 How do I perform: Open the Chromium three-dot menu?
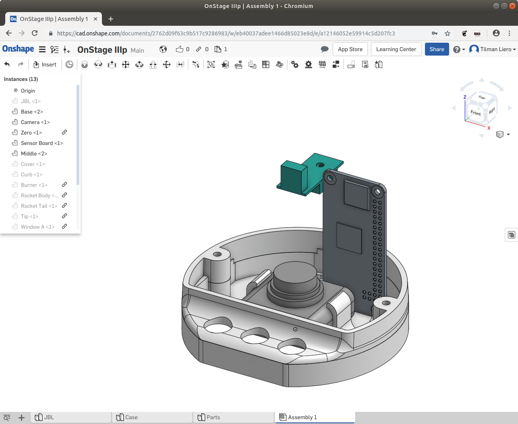tap(510, 33)
